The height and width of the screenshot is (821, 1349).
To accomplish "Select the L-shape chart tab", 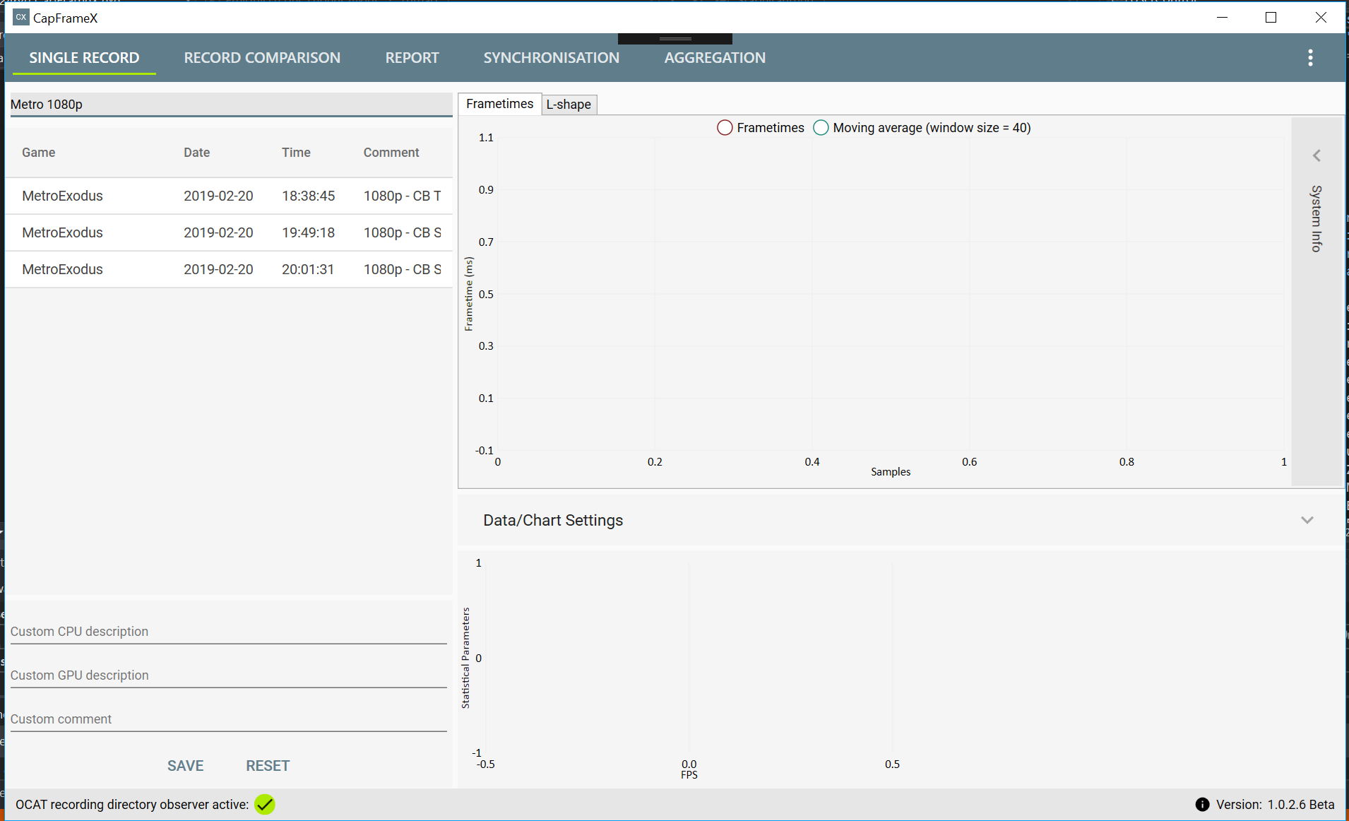I will 569,105.
